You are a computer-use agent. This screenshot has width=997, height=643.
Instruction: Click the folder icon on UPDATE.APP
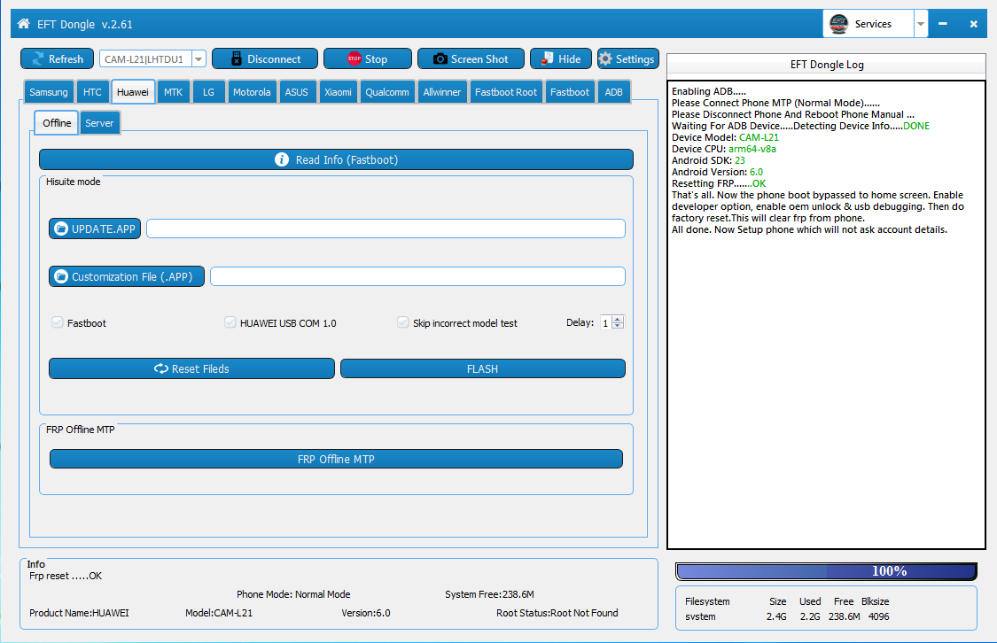[x=61, y=229]
